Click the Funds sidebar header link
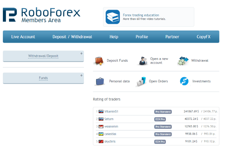 click(43, 78)
